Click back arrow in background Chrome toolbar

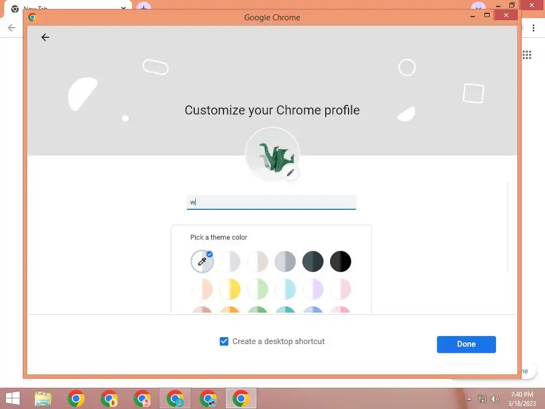pyautogui.click(x=12, y=28)
